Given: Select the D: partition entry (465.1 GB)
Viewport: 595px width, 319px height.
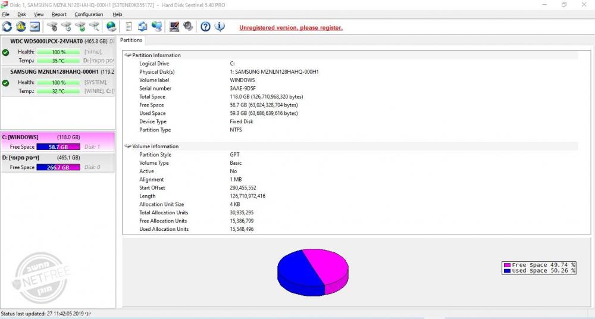Looking at the screenshot, I should point(58,162).
